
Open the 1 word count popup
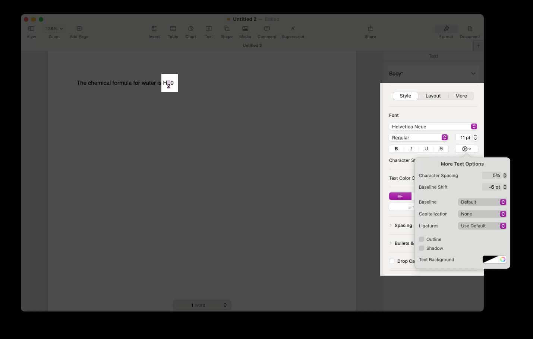pyautogui.click(x=202, y=305)
